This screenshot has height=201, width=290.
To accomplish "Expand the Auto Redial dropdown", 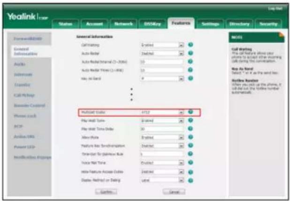I will (x=182, y=54).
